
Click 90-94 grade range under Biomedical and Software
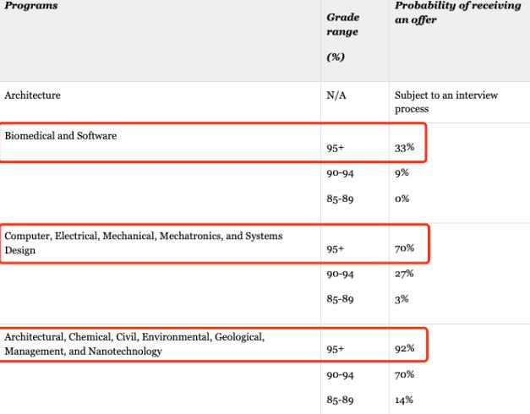340,173
